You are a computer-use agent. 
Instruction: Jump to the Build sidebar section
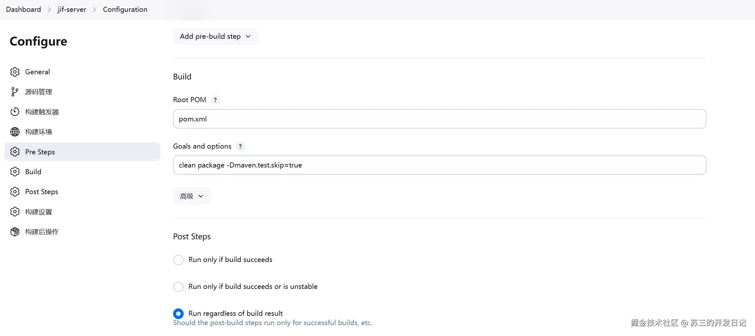tap(33, 172)
